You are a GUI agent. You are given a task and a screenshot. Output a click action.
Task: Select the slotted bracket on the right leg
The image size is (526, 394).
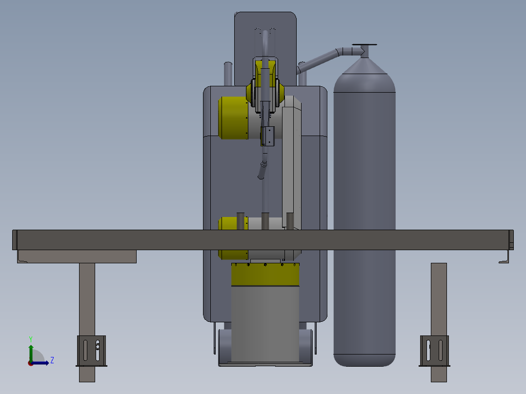[x=434, y=351]
